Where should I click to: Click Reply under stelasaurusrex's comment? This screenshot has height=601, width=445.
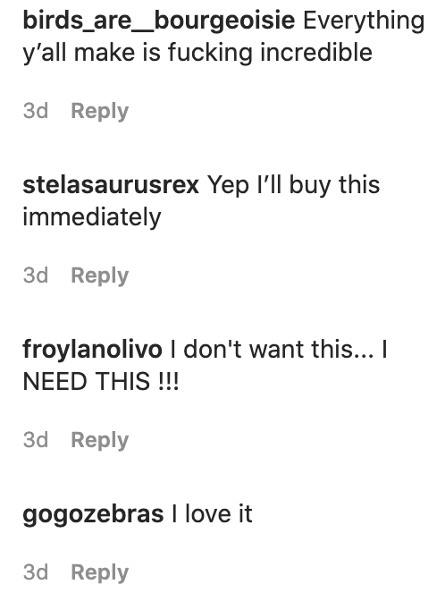[x=99, y=276]
